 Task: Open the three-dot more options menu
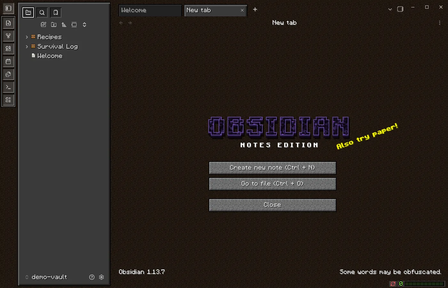coord(440,23)
